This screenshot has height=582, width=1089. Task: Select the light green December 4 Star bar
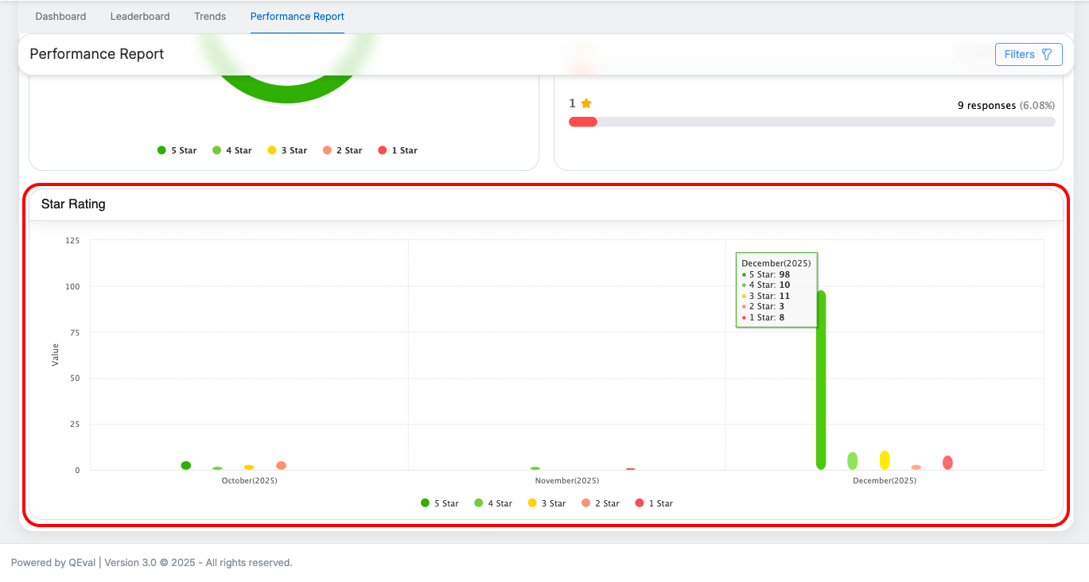pyautogui.click(x=853, y=461)
